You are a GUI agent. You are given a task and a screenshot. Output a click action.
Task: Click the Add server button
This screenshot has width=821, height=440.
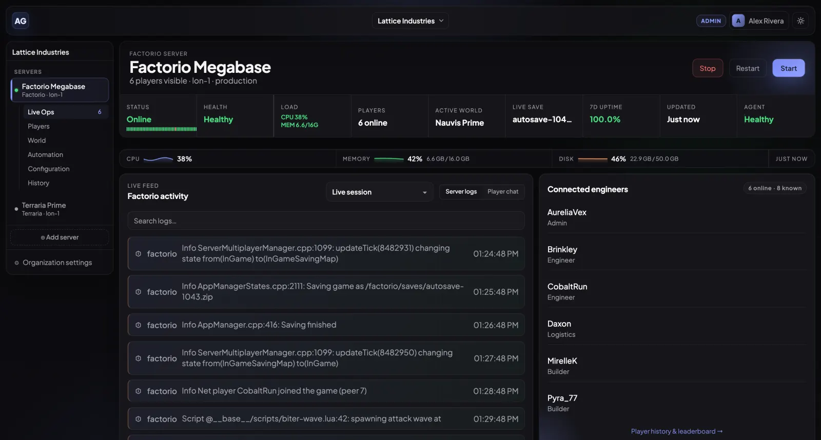60,237
